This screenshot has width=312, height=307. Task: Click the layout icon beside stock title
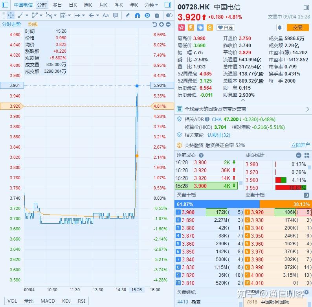(x=306, y=7)
